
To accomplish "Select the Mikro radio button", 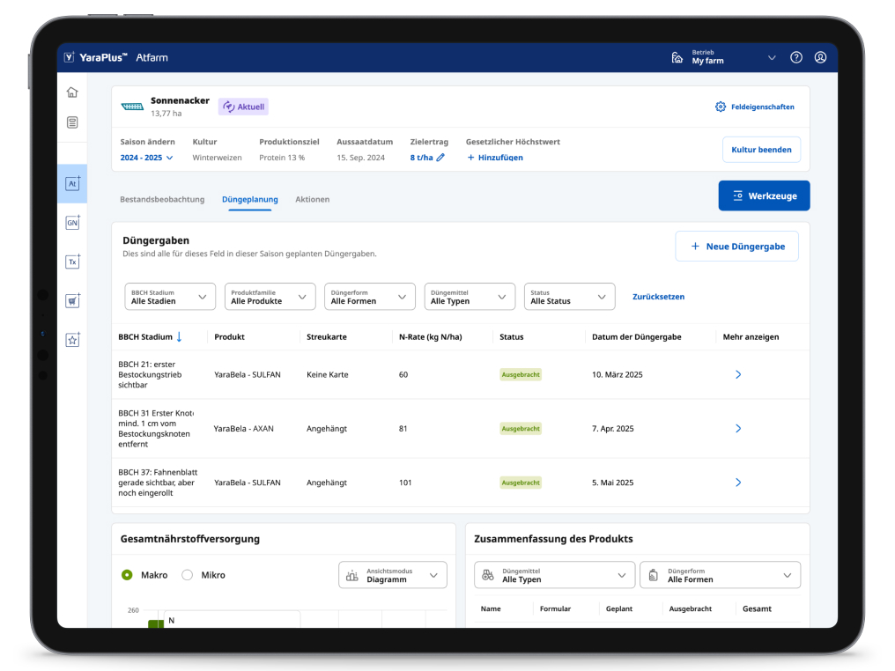I will tap(187, 575).
